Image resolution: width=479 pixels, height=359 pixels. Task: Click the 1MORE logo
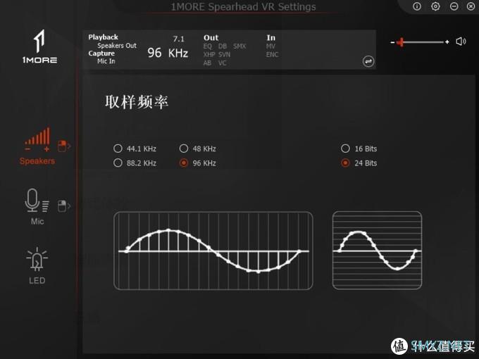(39, 46)
